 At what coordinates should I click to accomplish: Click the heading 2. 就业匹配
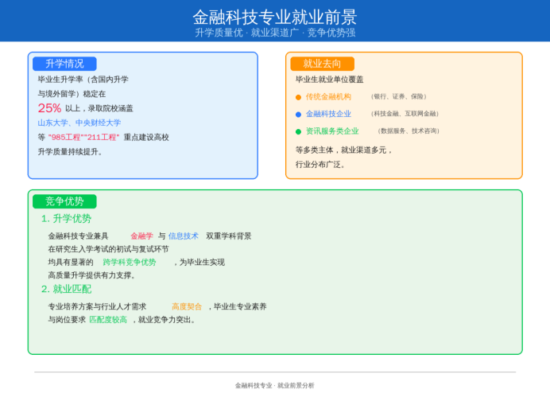click(66, 289)
